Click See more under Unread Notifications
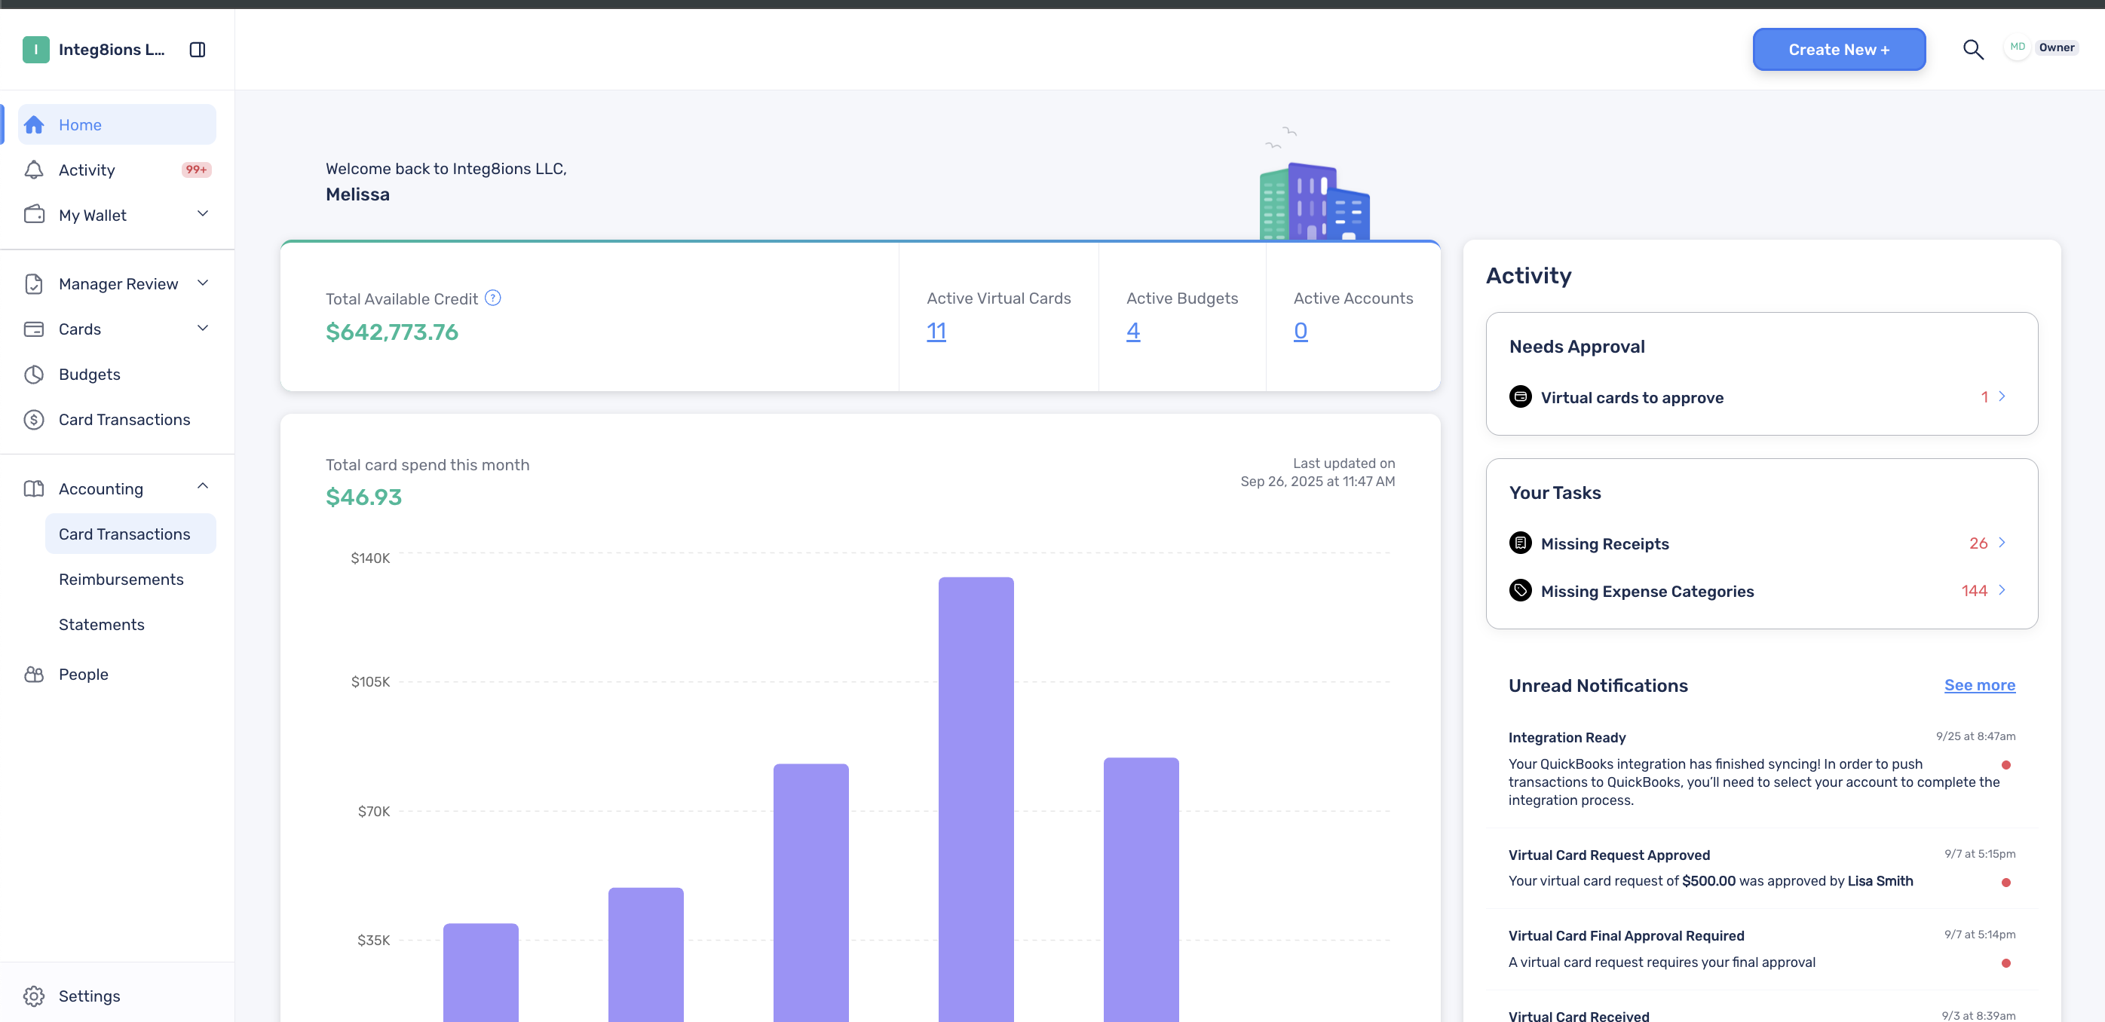The image size is (2105, 1022). tap(1980, 685)
